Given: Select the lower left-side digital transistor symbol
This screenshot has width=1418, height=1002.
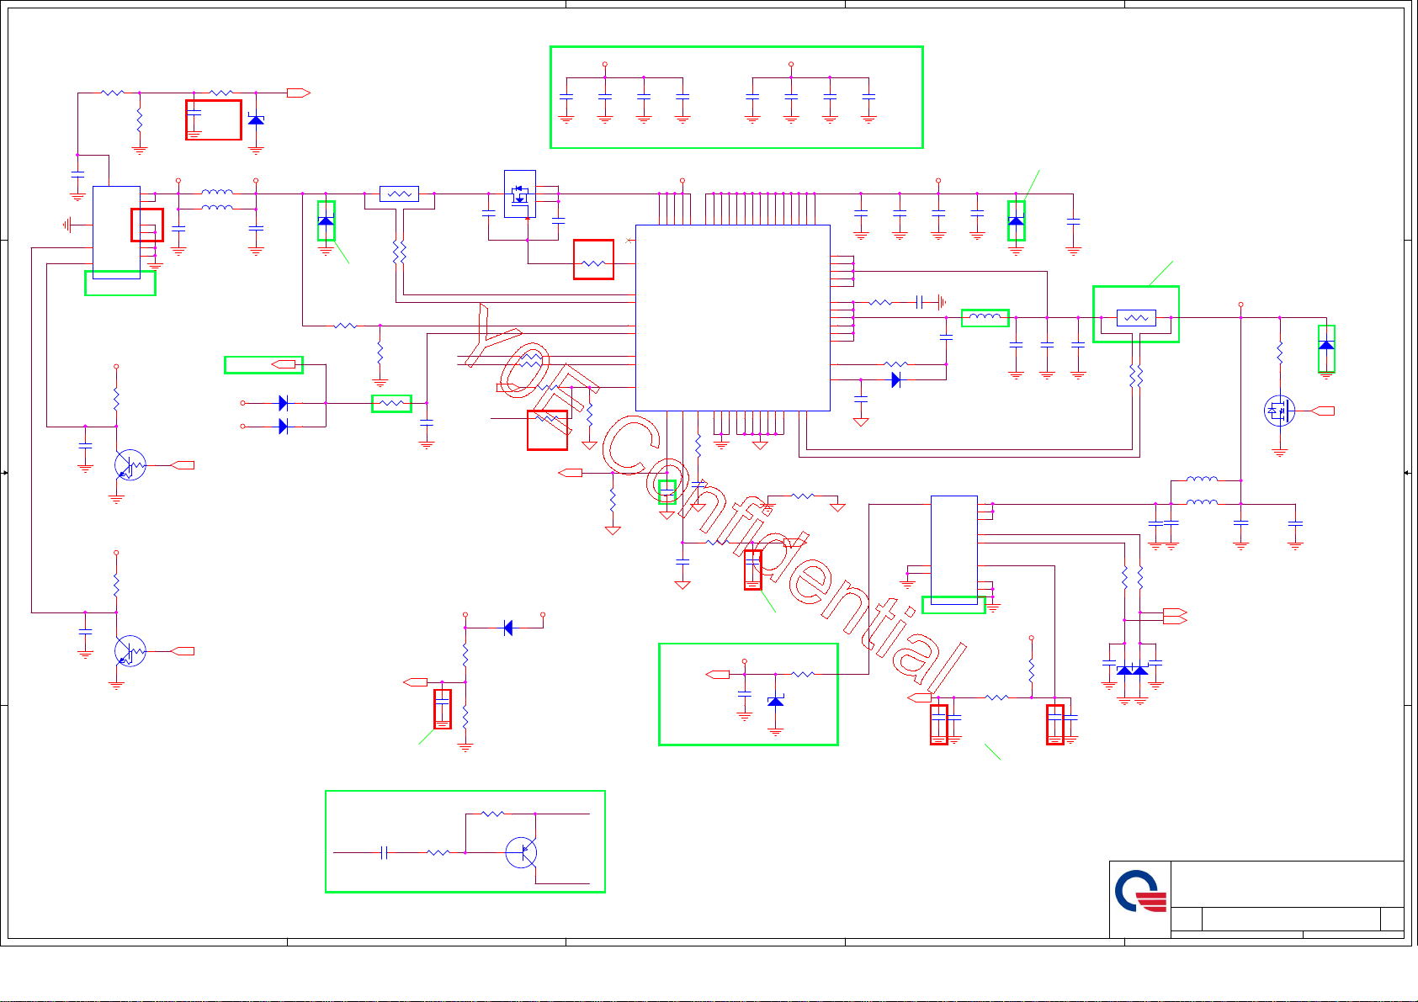Looking at the screenshot, I should coord(130,651).
